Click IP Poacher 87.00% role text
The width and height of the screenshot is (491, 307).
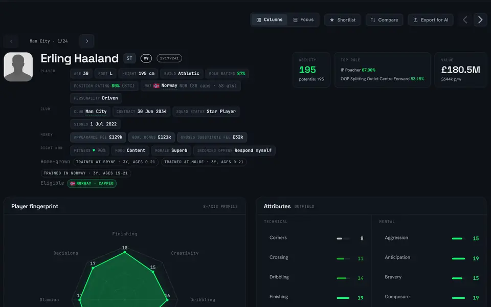(358, 70)
